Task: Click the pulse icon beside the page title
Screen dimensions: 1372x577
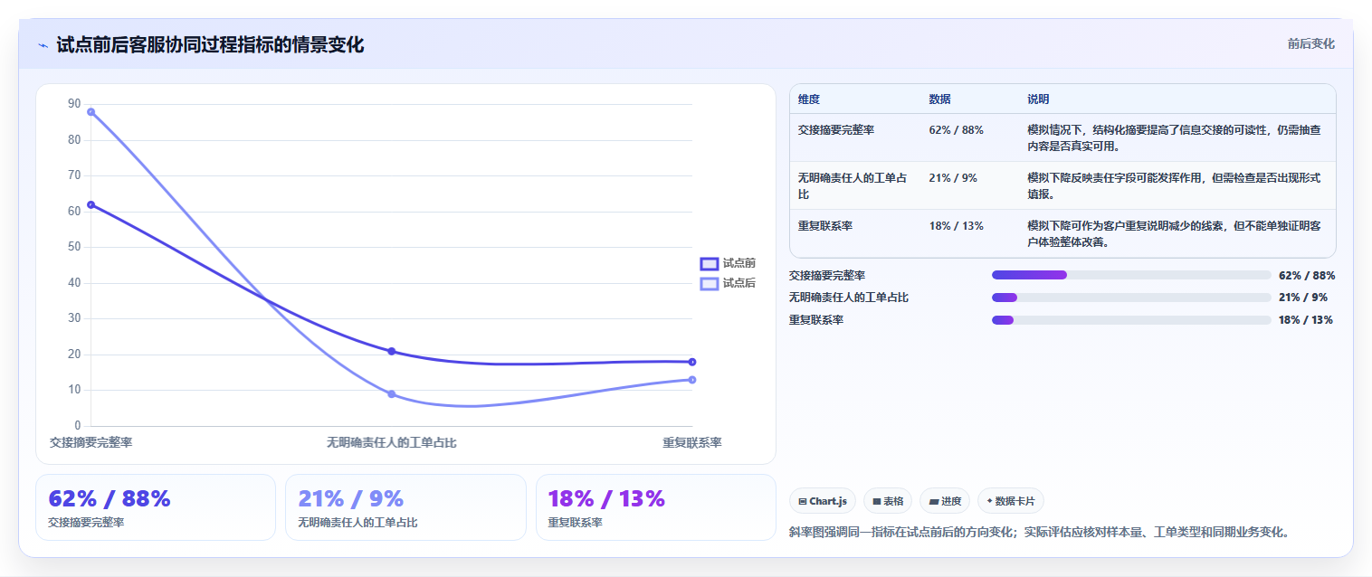Action: click(43, 45)
